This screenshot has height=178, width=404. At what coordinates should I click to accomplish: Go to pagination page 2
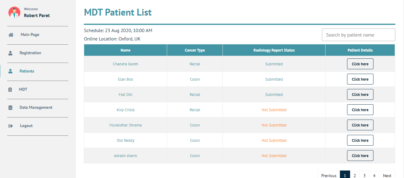click(355, 175)
